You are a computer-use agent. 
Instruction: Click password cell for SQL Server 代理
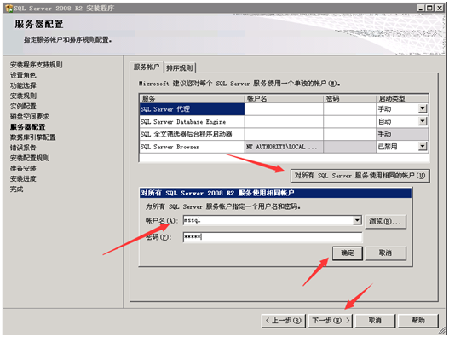349,109
